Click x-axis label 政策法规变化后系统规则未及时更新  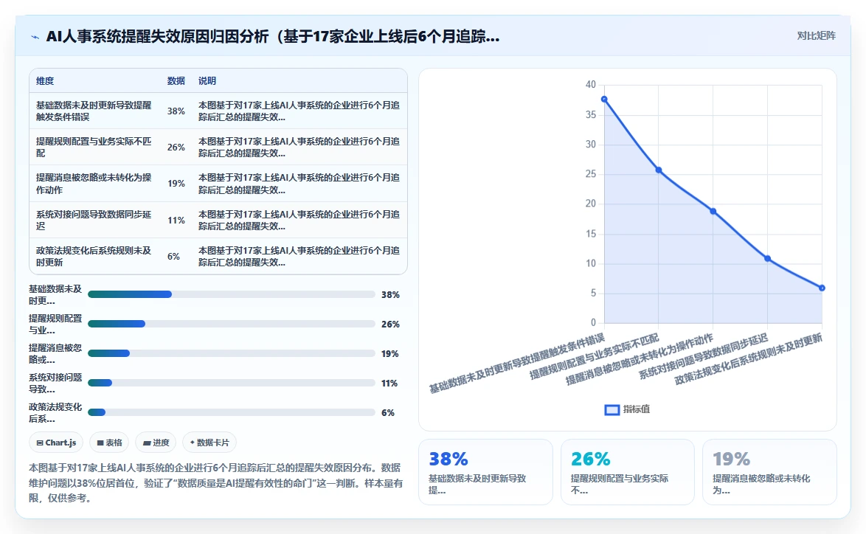point(749,359)
